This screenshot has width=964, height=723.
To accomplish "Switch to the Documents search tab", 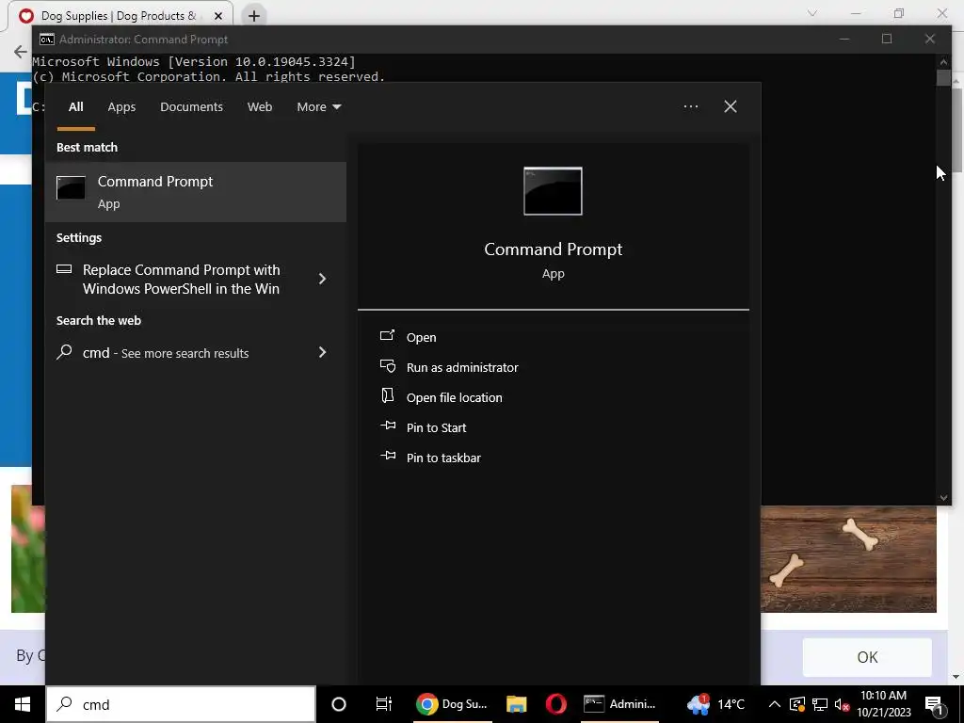I will (191, 107).
